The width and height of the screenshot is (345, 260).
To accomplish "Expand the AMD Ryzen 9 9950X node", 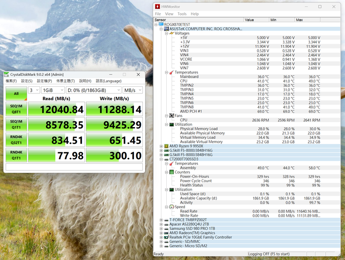I will 161,146.
